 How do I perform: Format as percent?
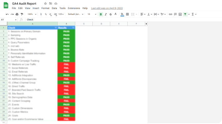click(x=46, y=14)
